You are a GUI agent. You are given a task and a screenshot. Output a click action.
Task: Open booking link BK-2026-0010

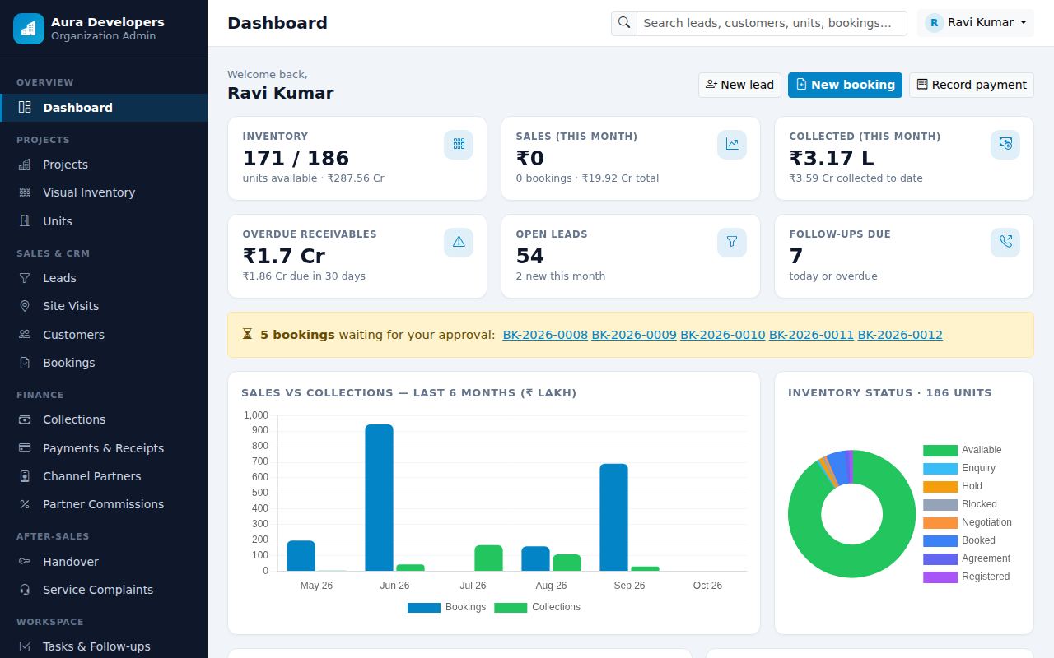coord(723,335)
